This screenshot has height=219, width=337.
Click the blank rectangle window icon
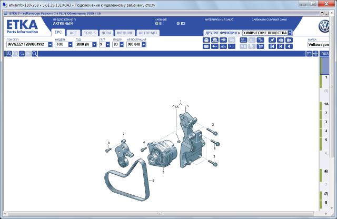point(206,46)
